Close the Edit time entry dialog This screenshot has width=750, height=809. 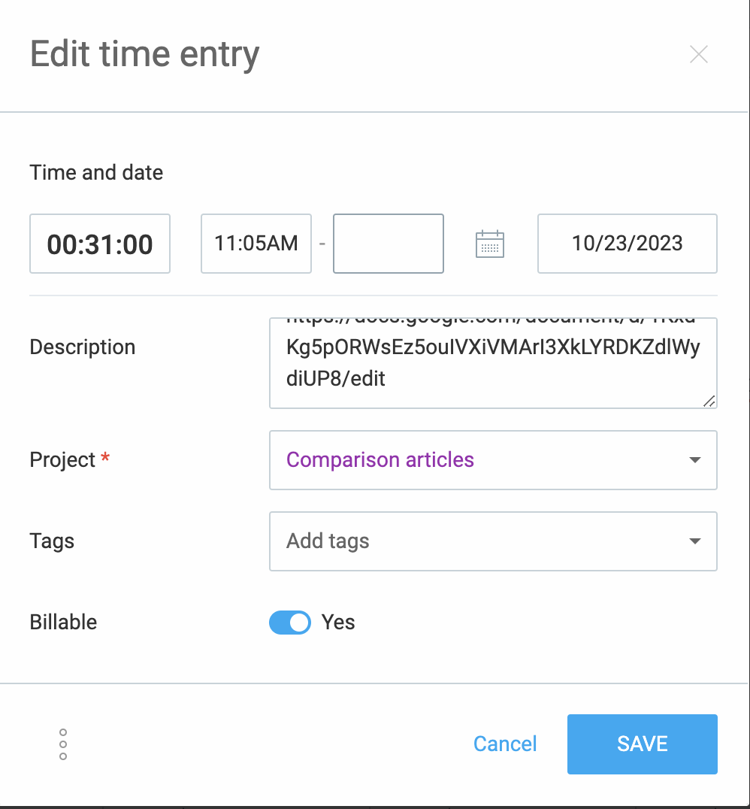coord(698,54)
